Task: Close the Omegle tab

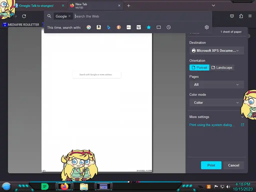Action: pyautogui.click(x=63, y=5)
